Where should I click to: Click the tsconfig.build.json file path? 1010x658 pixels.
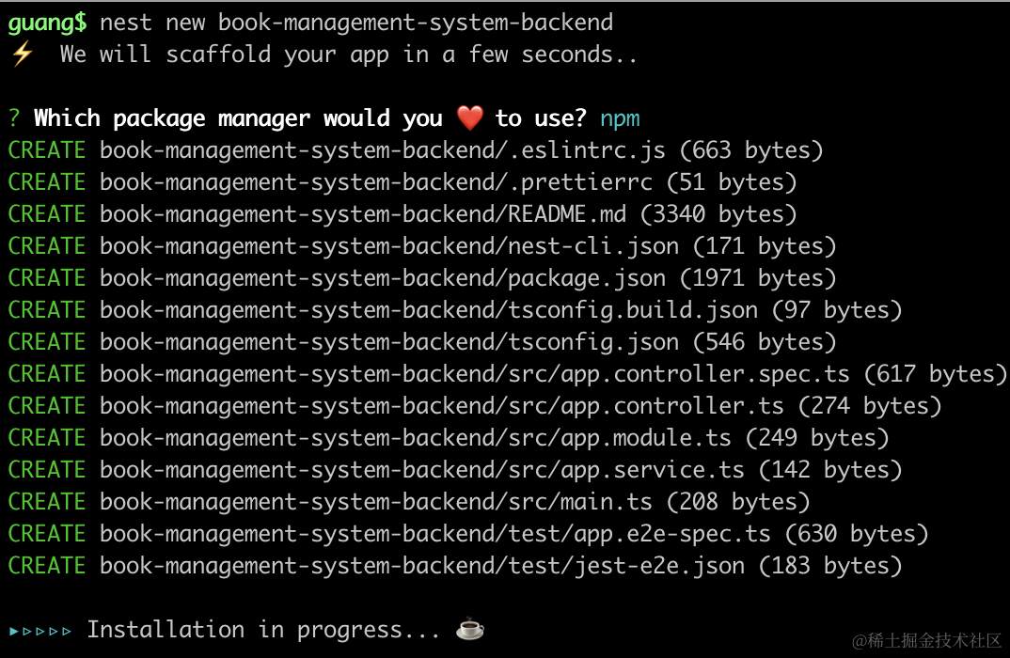tap(429, 310)
